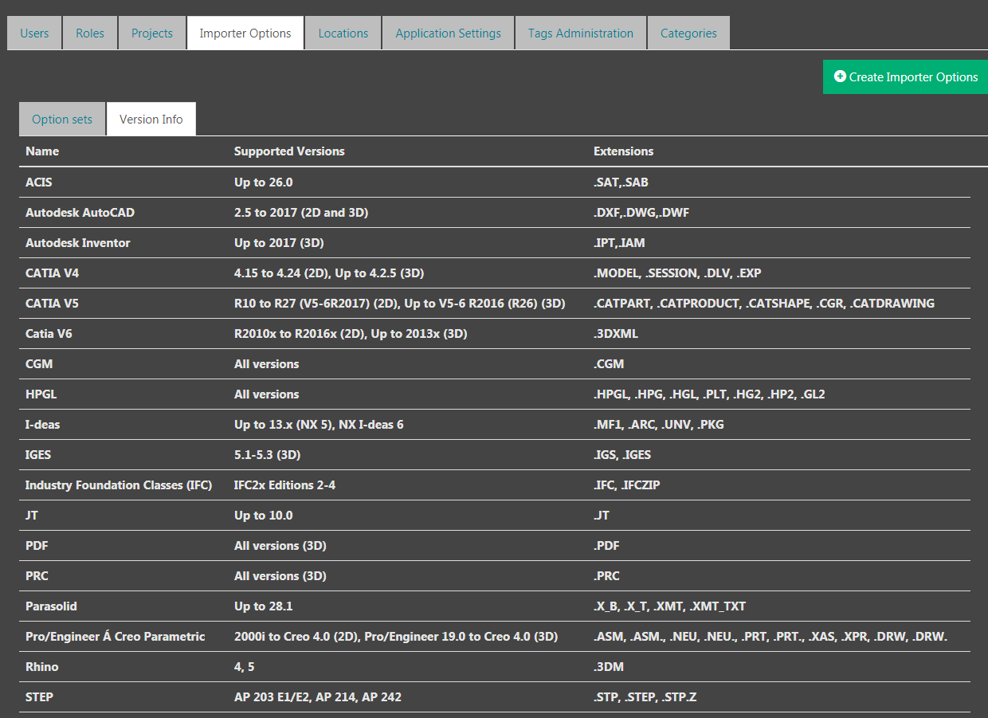Switch to the Option sets sub-tab
The width and height of the screenshot is (988, 718).
tap(62, 120)
